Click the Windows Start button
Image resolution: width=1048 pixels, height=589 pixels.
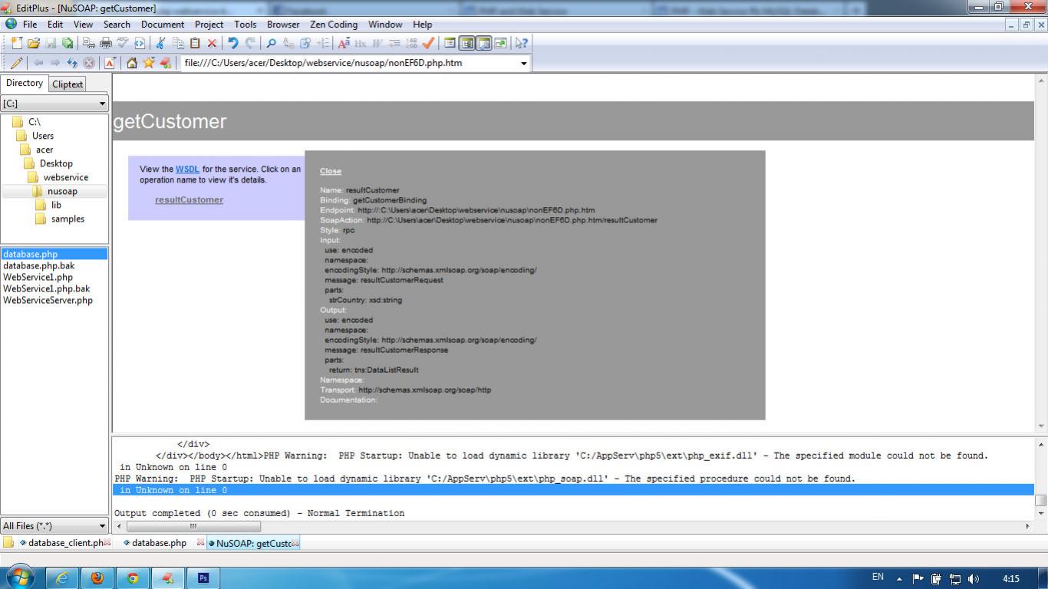[x=21, y=577]
